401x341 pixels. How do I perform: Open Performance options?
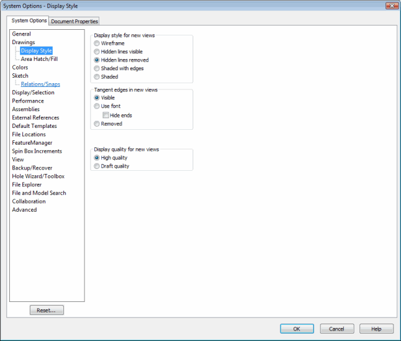point(28,101)
